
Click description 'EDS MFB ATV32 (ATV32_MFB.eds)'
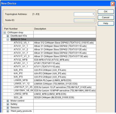pos(52,60)
